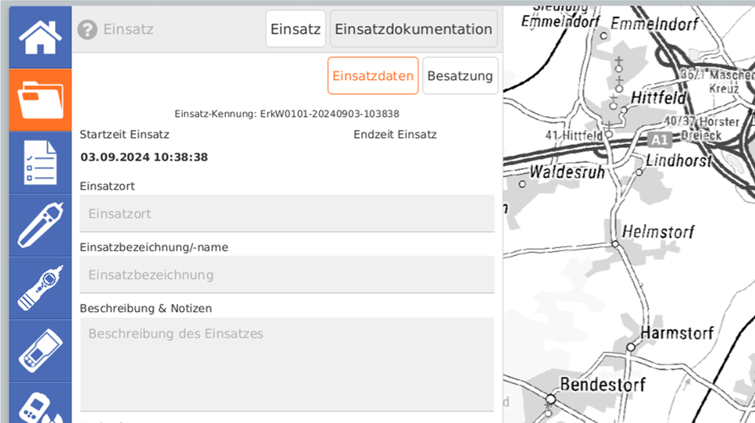Image resolution: width=755 pixels, height=423 pixels.
Task: Select the handheld detector with dial icon
Action: pos(41,288)
